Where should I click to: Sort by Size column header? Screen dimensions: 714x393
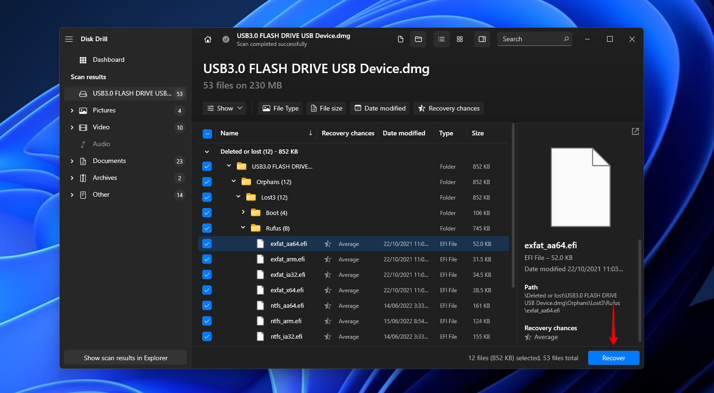tap(478, 133)
